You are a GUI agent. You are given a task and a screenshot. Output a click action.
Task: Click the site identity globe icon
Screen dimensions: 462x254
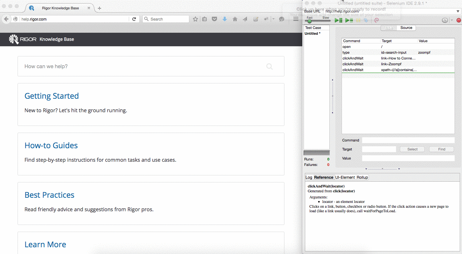16,19
